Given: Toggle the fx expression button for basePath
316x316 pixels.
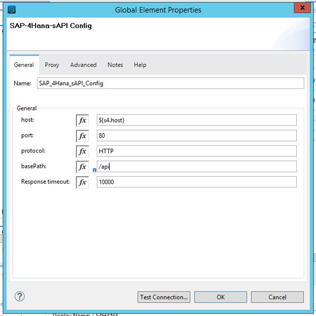Looking at the screenshot, I should (x=82, y=167).
